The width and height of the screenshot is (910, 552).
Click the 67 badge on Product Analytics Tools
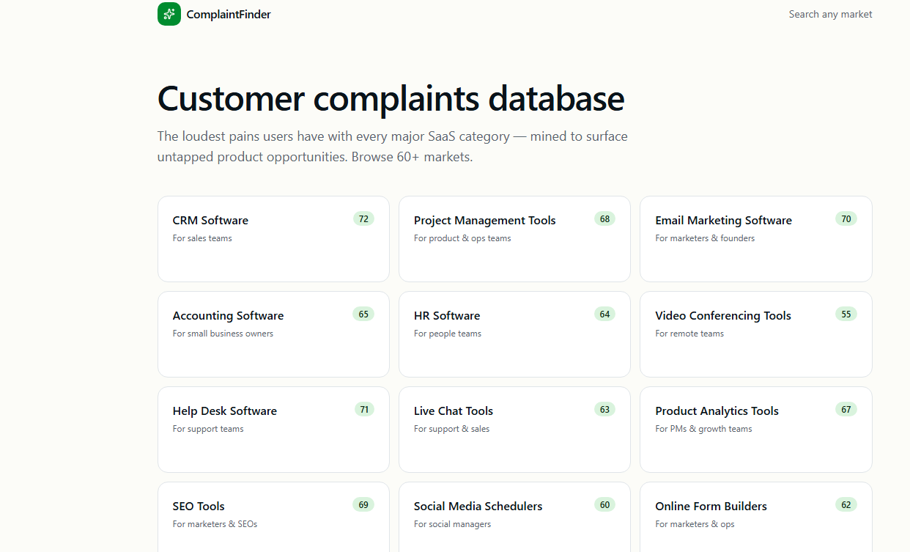point(846,409)
